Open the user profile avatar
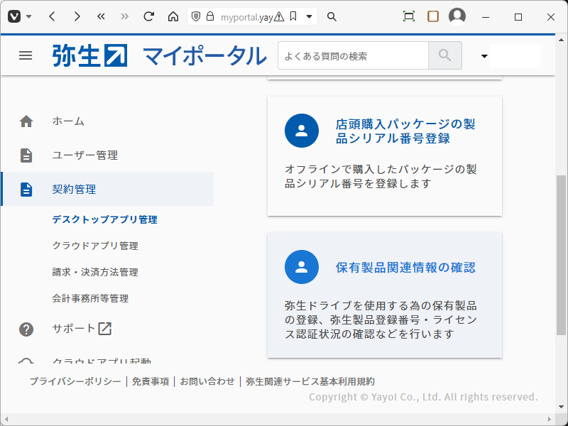This screenshot has height=426, width=568. tap(457, 16)
